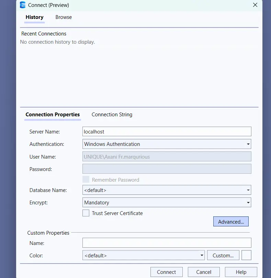Open the Authentication dropdown
Screen dimensions: 271x278
tap(167, 144)
